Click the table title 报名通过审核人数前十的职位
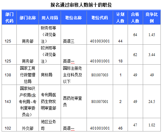Image resolution: width=163 pixels, height=134 pixels. [81, 5]
